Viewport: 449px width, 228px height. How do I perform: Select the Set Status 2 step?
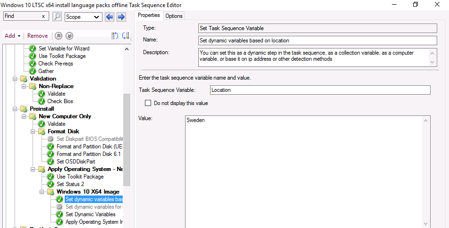click(70, 184)
